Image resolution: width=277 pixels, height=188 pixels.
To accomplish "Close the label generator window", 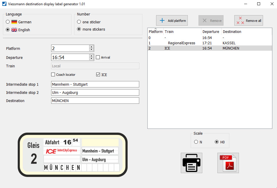I will (x=272, y=4).
